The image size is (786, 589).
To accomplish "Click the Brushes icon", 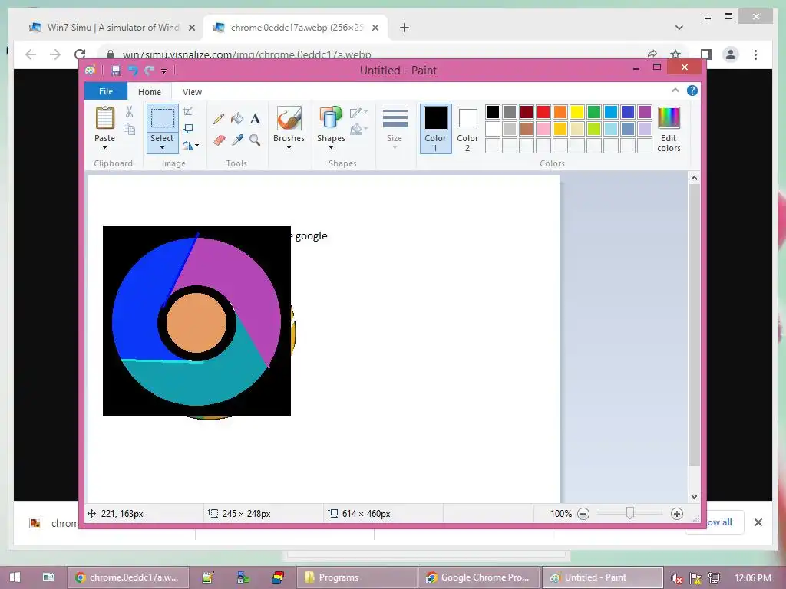I will click(289, 118).
